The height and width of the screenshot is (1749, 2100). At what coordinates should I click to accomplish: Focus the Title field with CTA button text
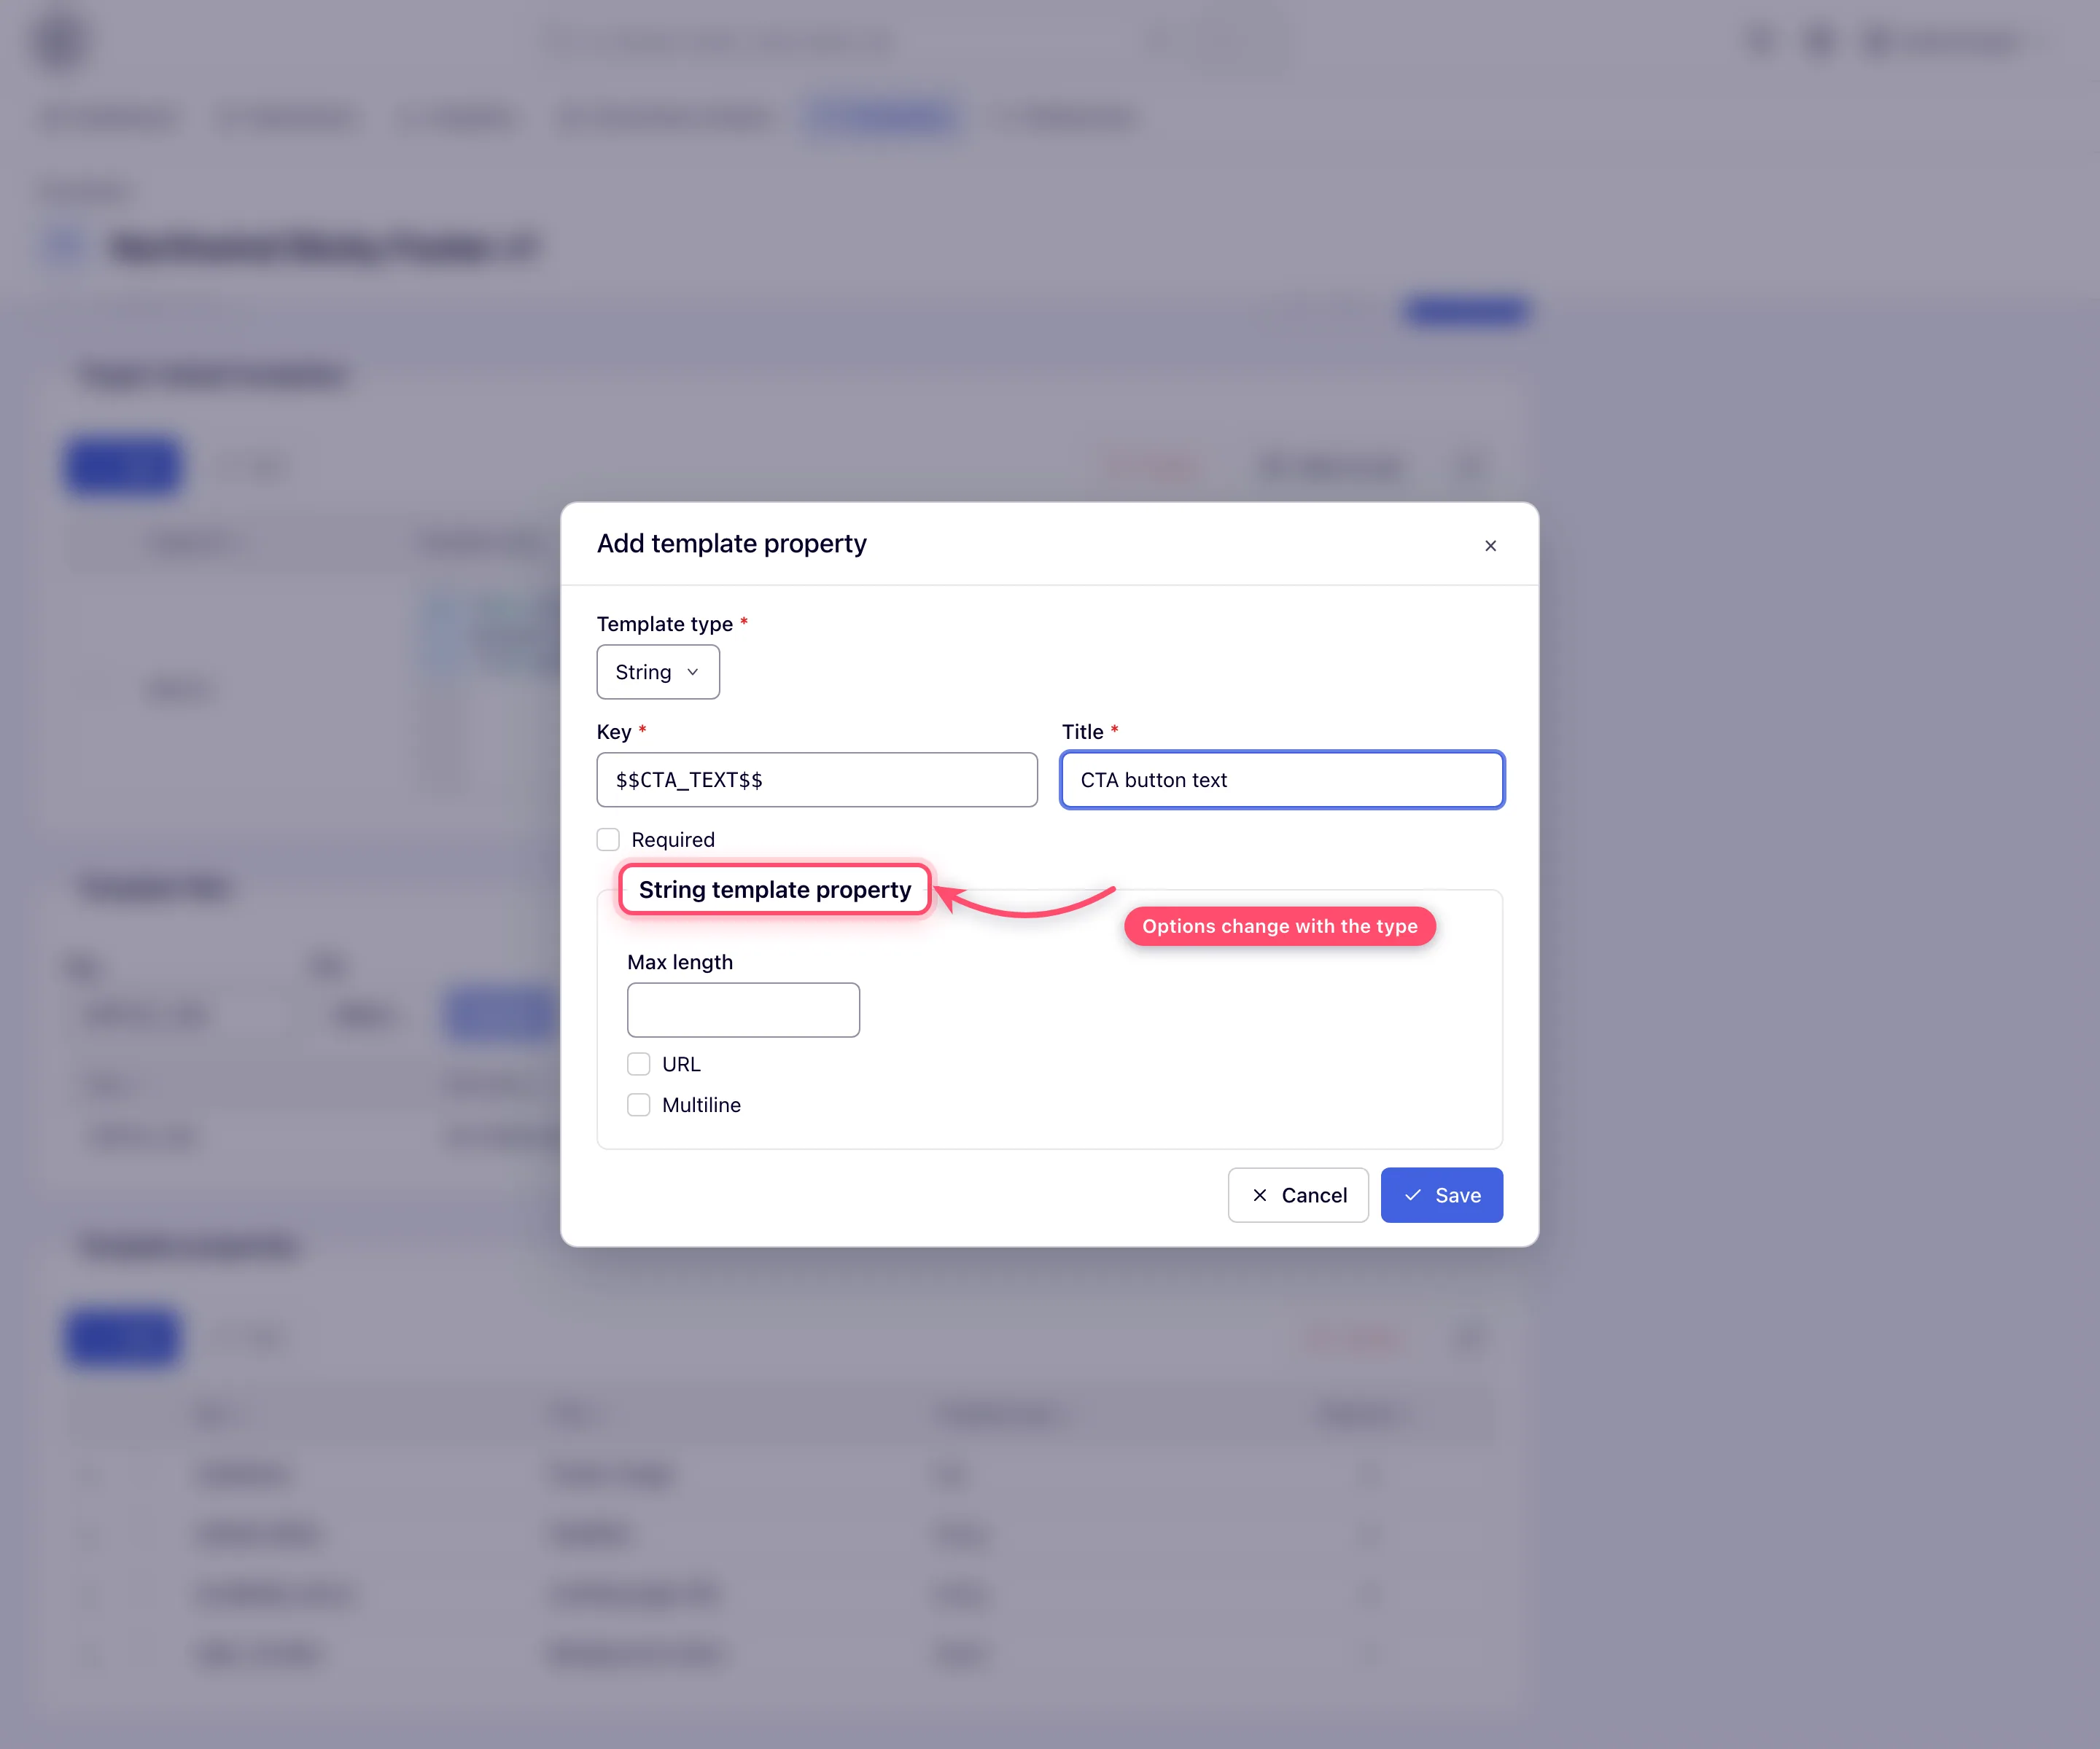pyautogui.click(x=1282, y=780)
